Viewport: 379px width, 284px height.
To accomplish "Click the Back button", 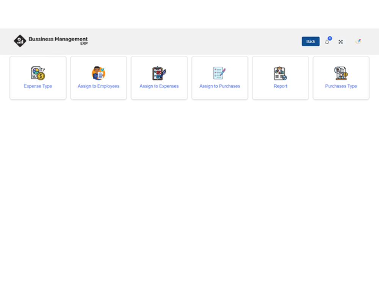I will point(310,41).
